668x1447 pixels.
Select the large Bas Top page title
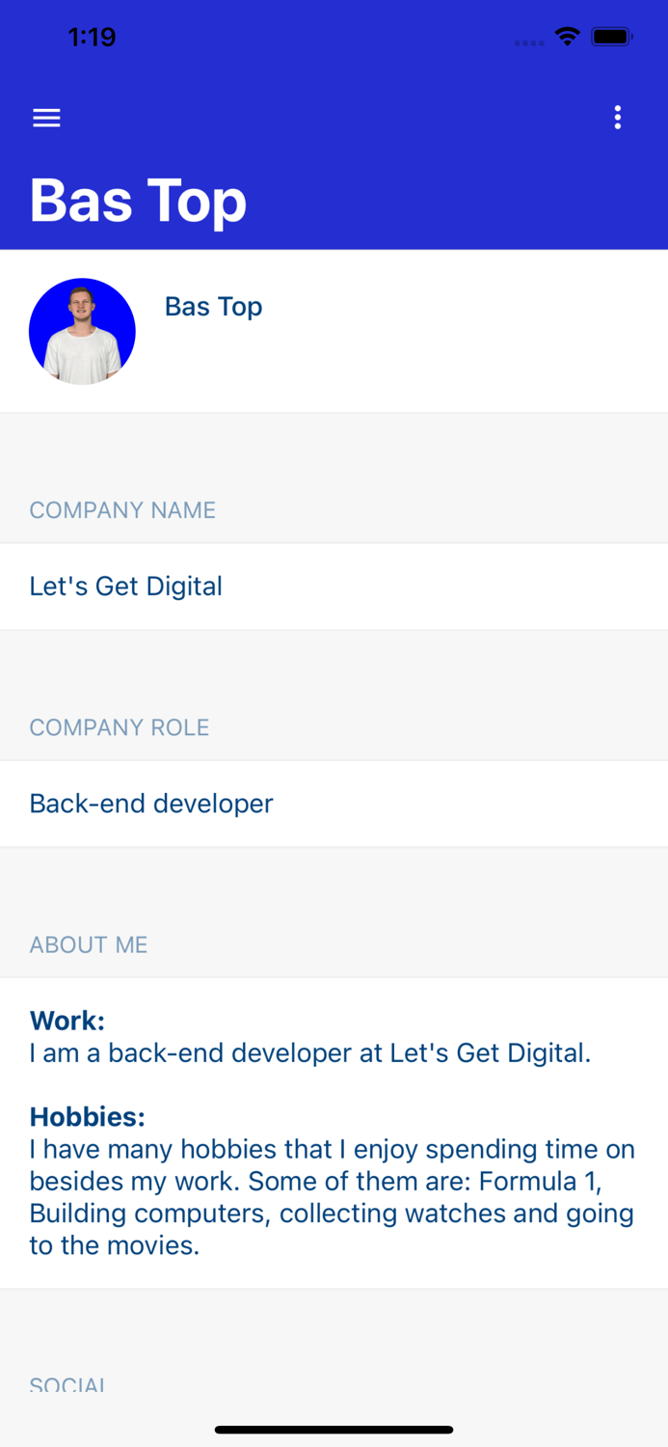[139, 201]
